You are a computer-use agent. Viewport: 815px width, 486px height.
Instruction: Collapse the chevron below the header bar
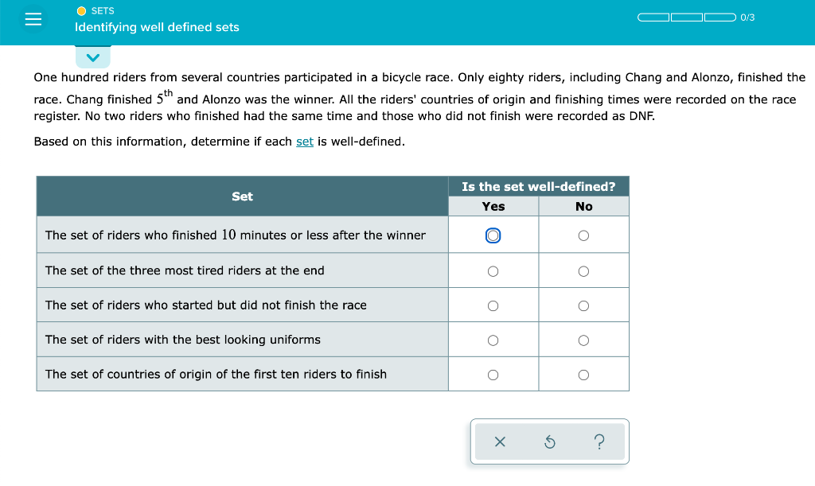tap(93, 57)
